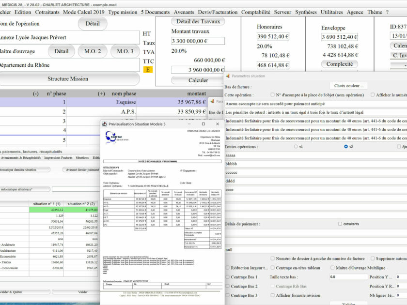Open the Avenants menu
407x305 pixels.
(184, 12)
